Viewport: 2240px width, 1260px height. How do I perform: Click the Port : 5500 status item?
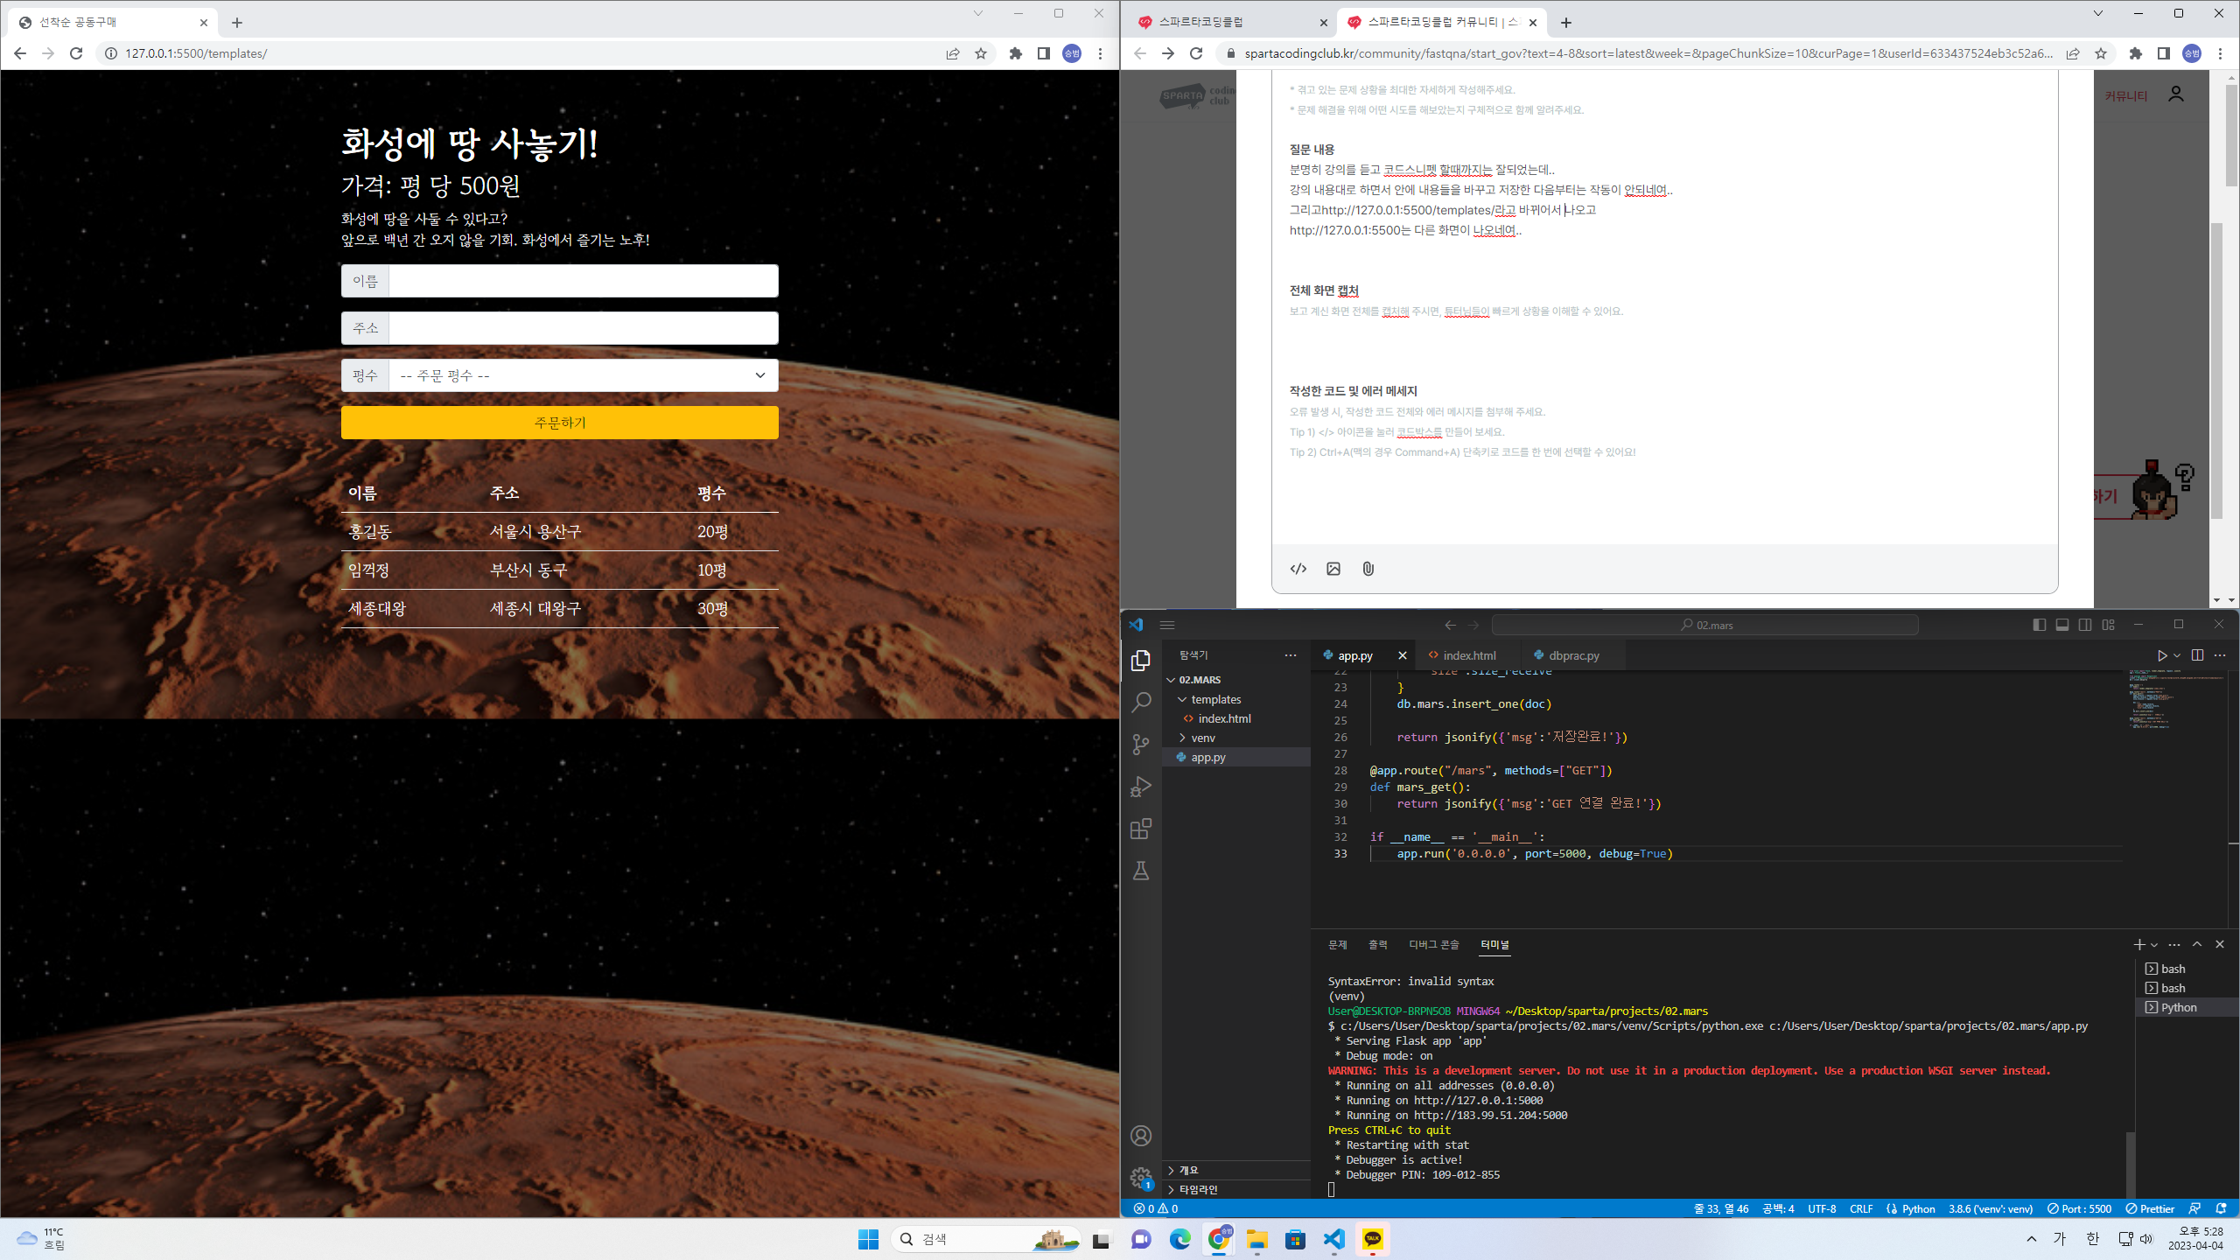pyautogui.click(x=2079, y=1208)
